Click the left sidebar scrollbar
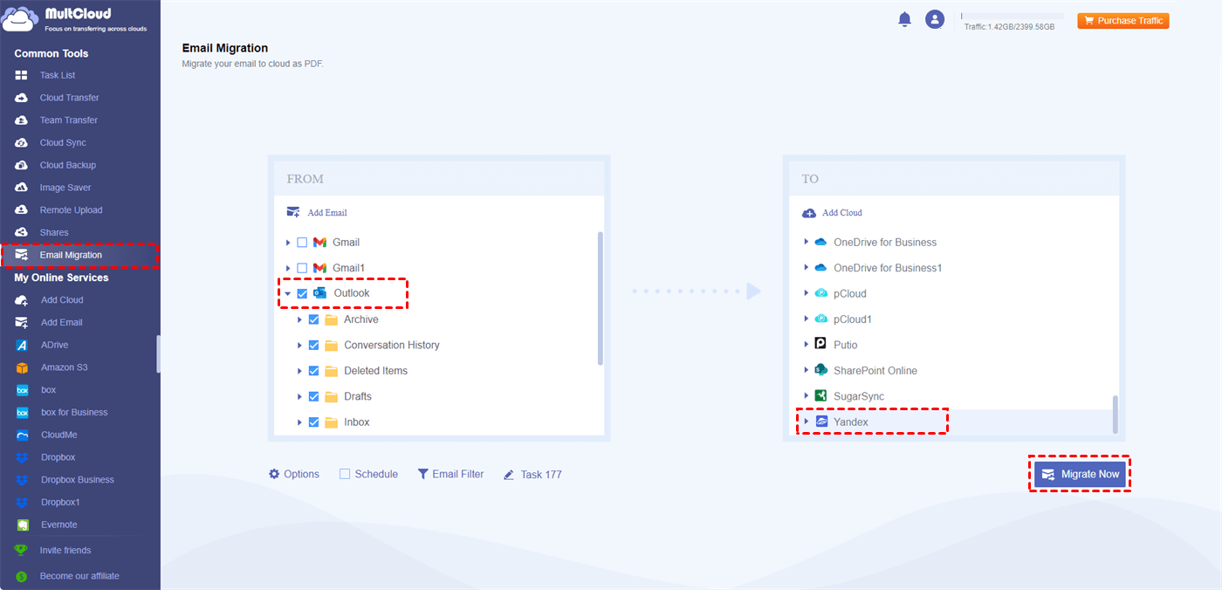This screenshot has height=590, width=1222. [x=158, y=353]
